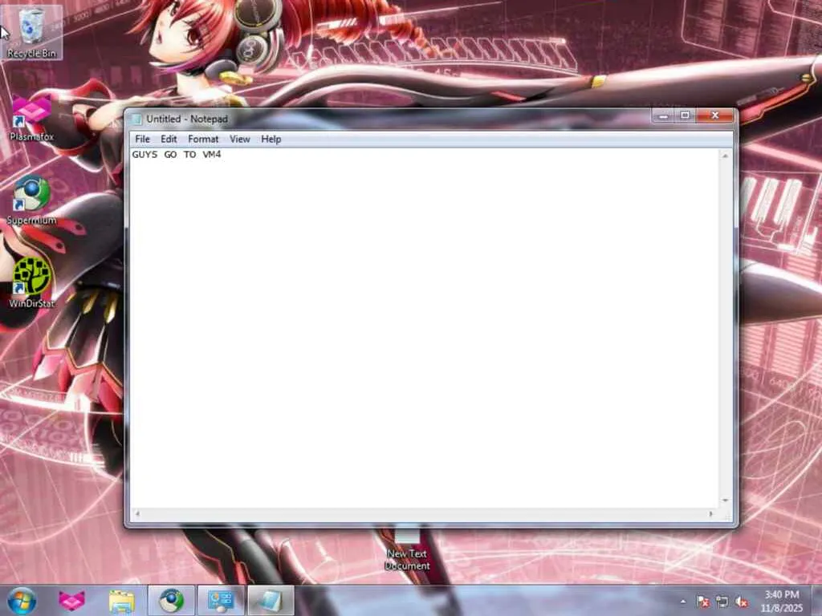Launch Plasmafox from the desktop shortcut
822x616 pixels.
pyautogui.click(x=31, y=119)
